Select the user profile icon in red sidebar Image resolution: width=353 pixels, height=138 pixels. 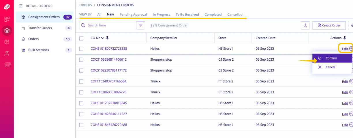click(7, 53)
